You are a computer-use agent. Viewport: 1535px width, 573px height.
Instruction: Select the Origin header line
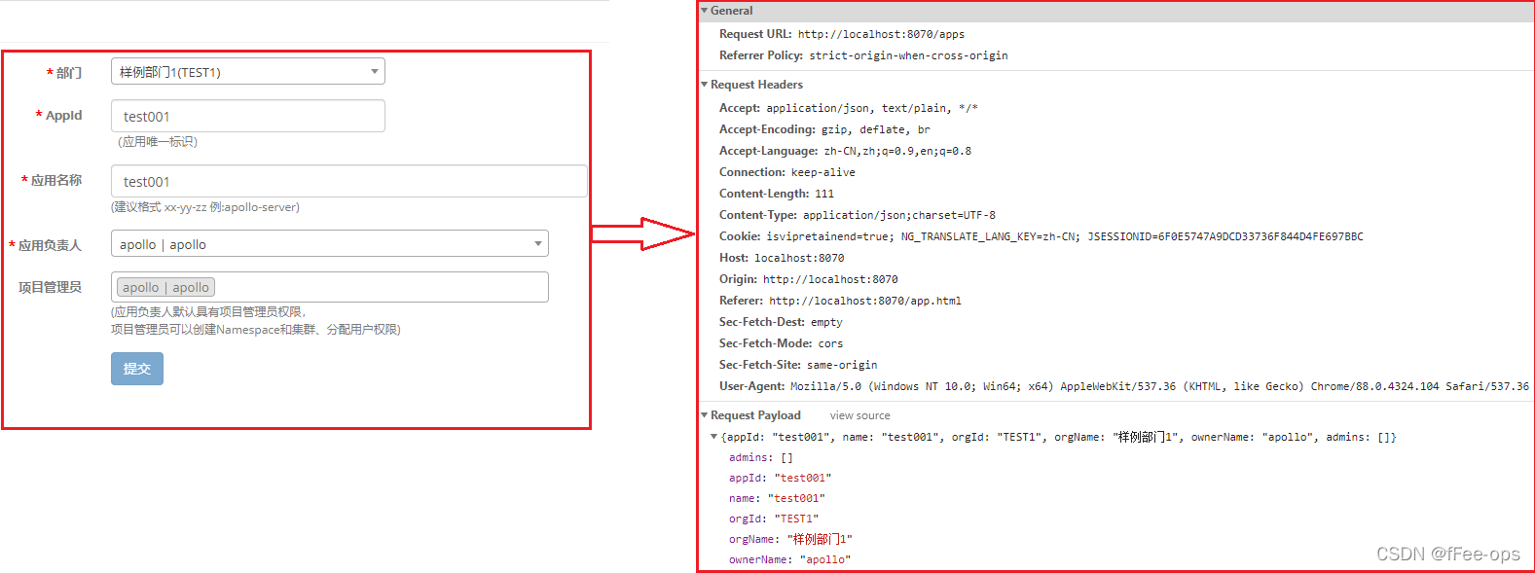pyautogui.click(x=809, y=279)
